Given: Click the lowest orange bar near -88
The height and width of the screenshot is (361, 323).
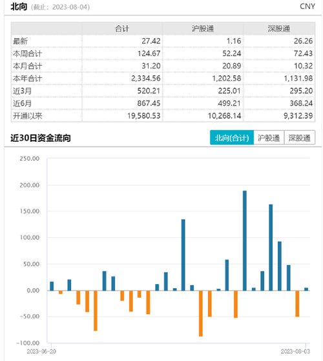Looking at the screenshot, I should 201,313.
